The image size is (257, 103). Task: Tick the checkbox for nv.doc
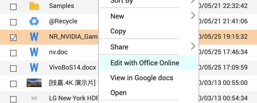pyautogui.click(x=13, y=53)
